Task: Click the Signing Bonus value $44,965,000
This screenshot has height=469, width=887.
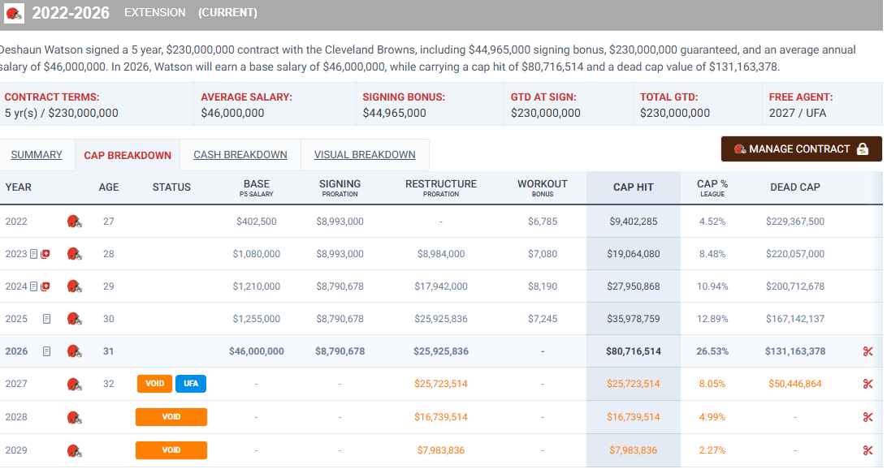Action: tap(394, 113)
